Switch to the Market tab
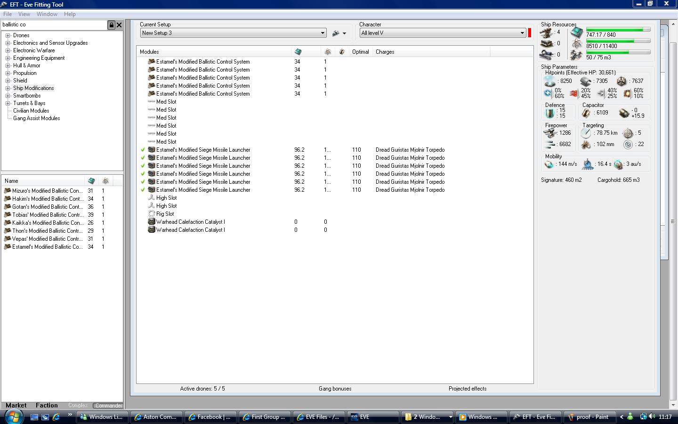Screen dimensions: 678x424 16,405
